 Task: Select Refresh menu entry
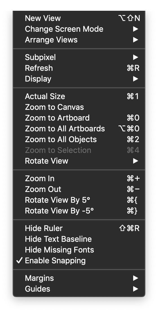tap(79, 68)
